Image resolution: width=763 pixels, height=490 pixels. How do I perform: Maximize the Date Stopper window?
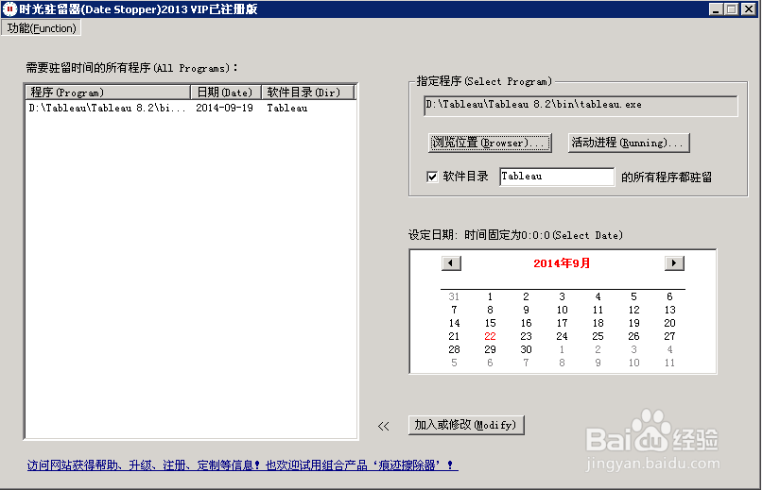click(x=731, y=9)
